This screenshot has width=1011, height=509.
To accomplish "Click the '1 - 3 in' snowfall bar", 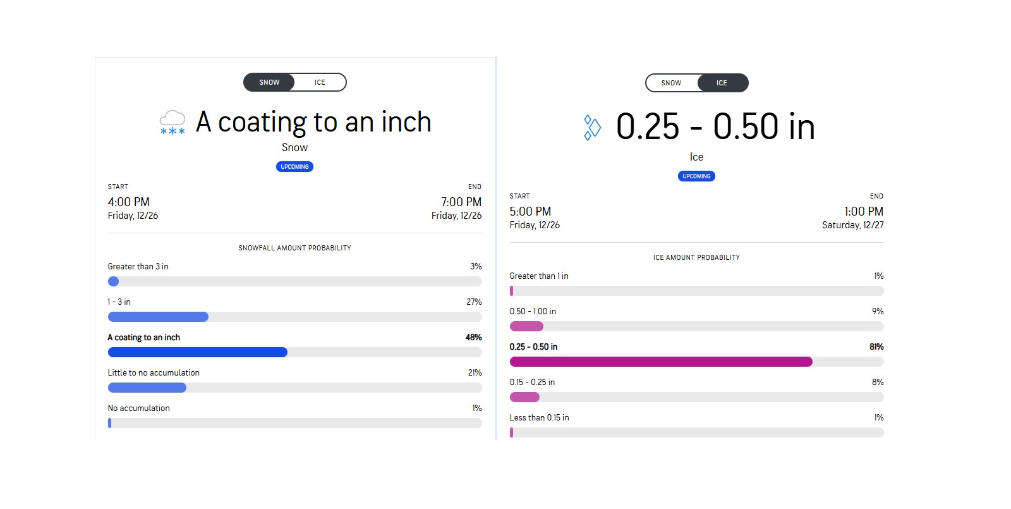I will (x=294, y=317).
